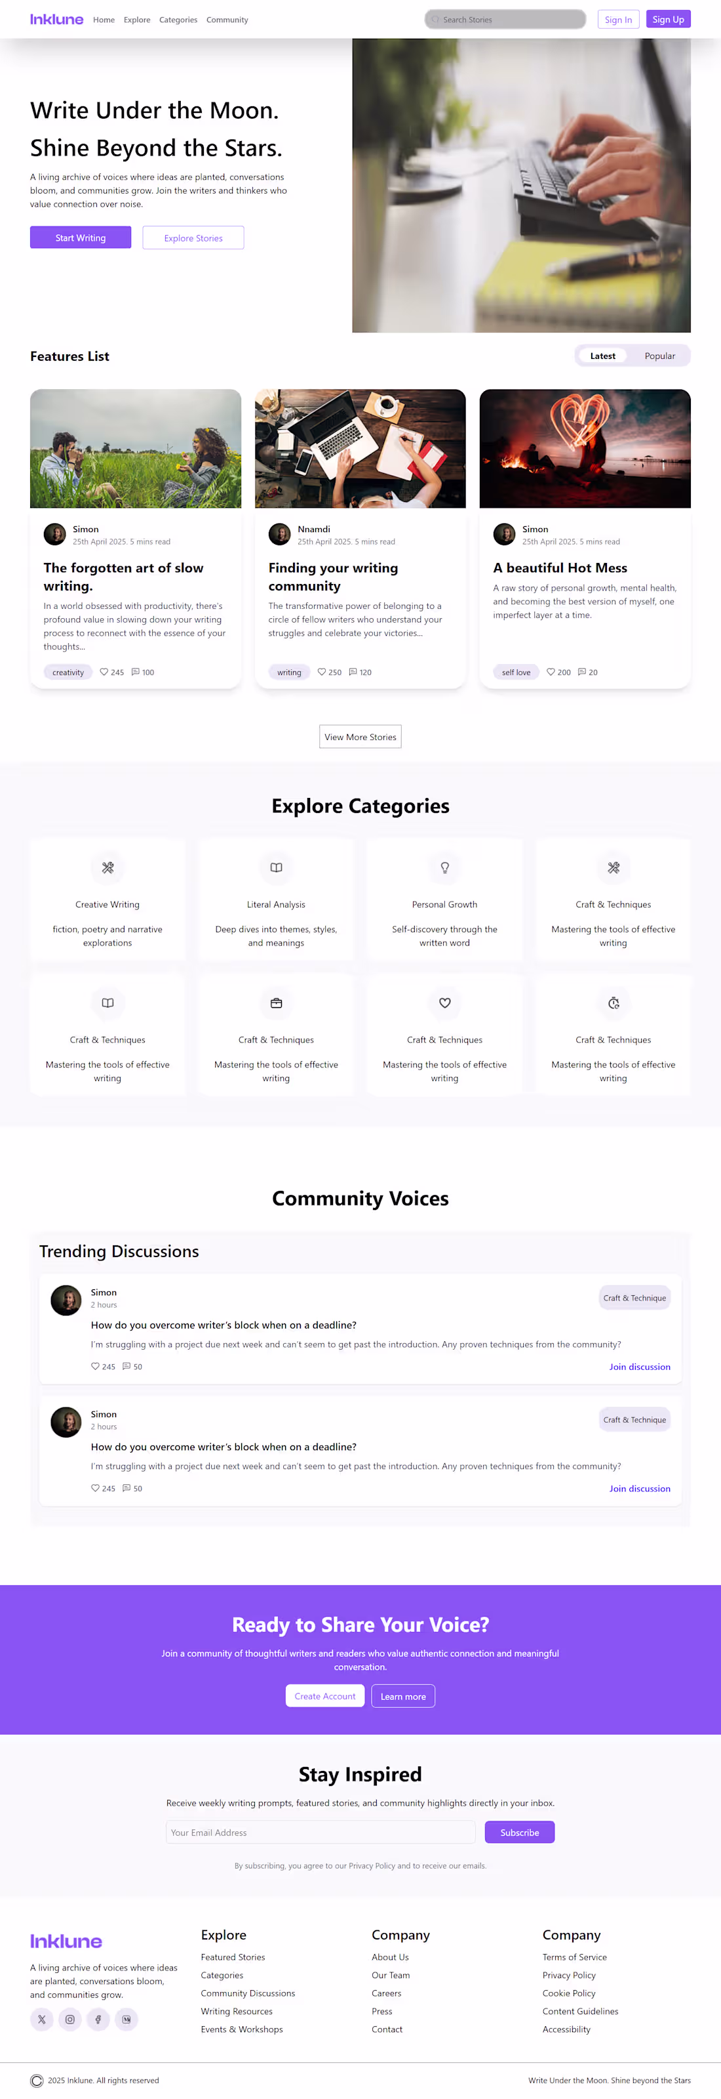Open Categories in the top navigation

(178, 20)
